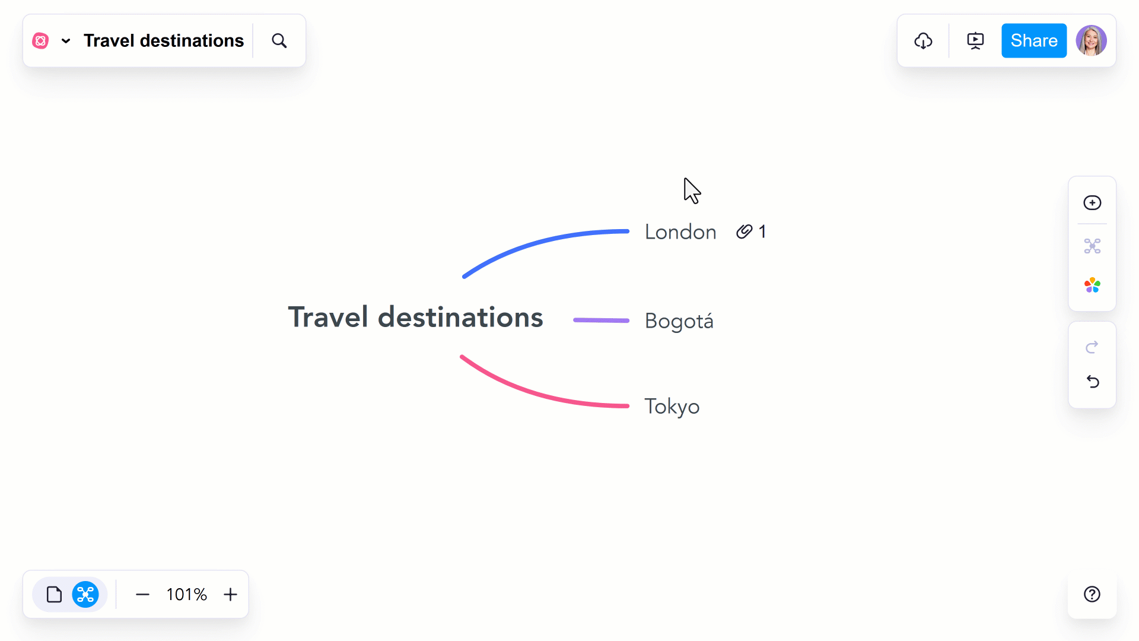The image size is (1139, 641).
Task: Decrease zoom with the minus button
Action: click(142, 594)
